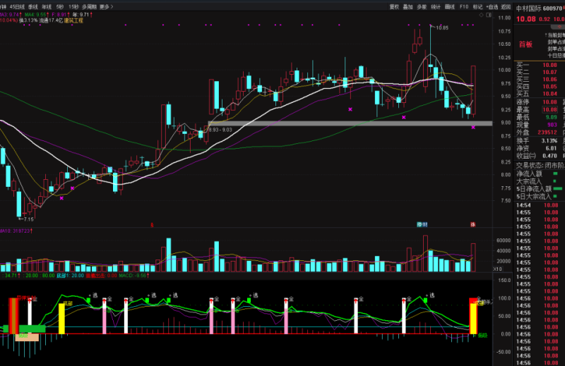Toggle 复权 price adjustment
The height and width of the screenshot is (366, 565).
click(394, 6)
